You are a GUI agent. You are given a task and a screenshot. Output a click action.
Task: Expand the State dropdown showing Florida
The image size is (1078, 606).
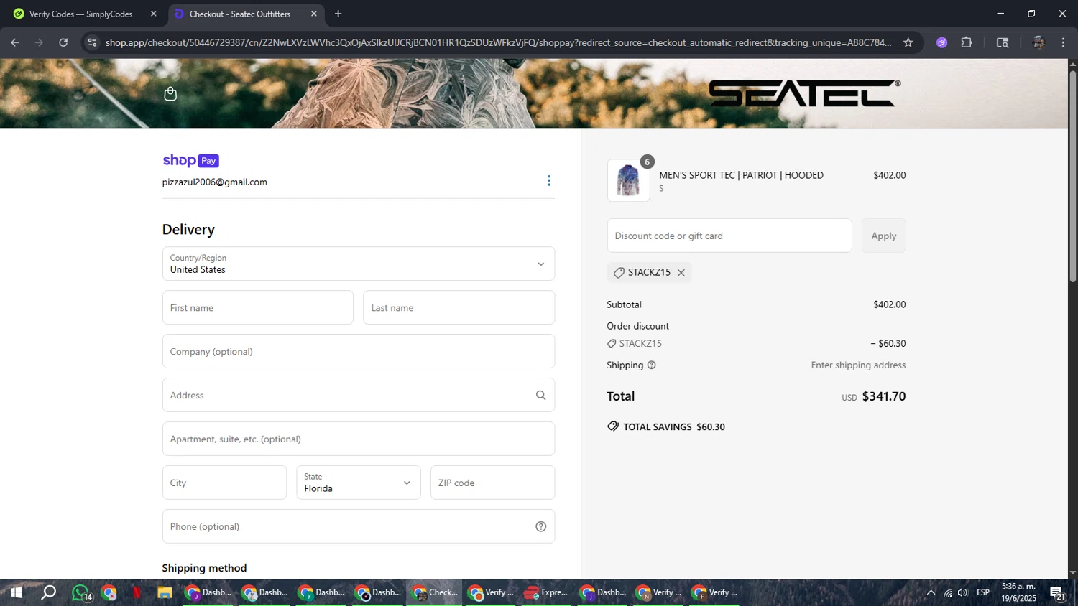[359, 483]
